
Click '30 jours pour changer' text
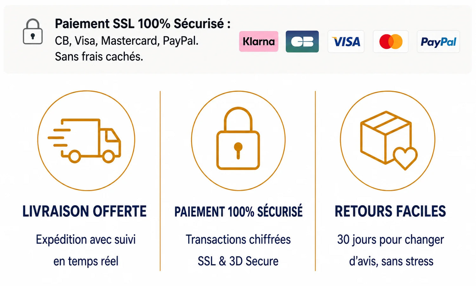[x=391, y=240]
